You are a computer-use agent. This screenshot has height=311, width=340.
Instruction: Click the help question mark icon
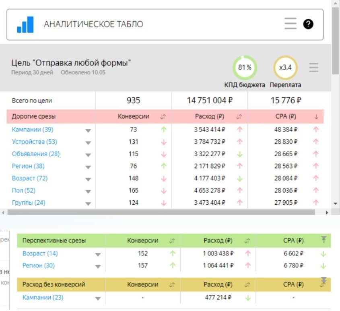click(308, 24)
